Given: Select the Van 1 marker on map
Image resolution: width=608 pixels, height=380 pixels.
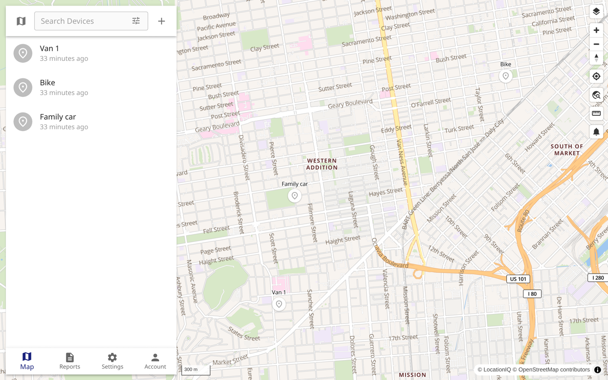Looking at the screenshot, I should point(279,304).
